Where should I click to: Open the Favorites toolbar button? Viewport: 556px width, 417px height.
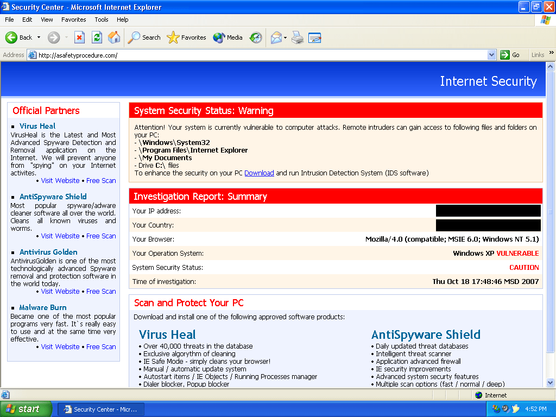point(187,37)
